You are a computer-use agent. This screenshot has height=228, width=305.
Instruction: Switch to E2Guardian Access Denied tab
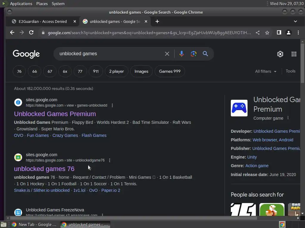click(x=43, y=21)
